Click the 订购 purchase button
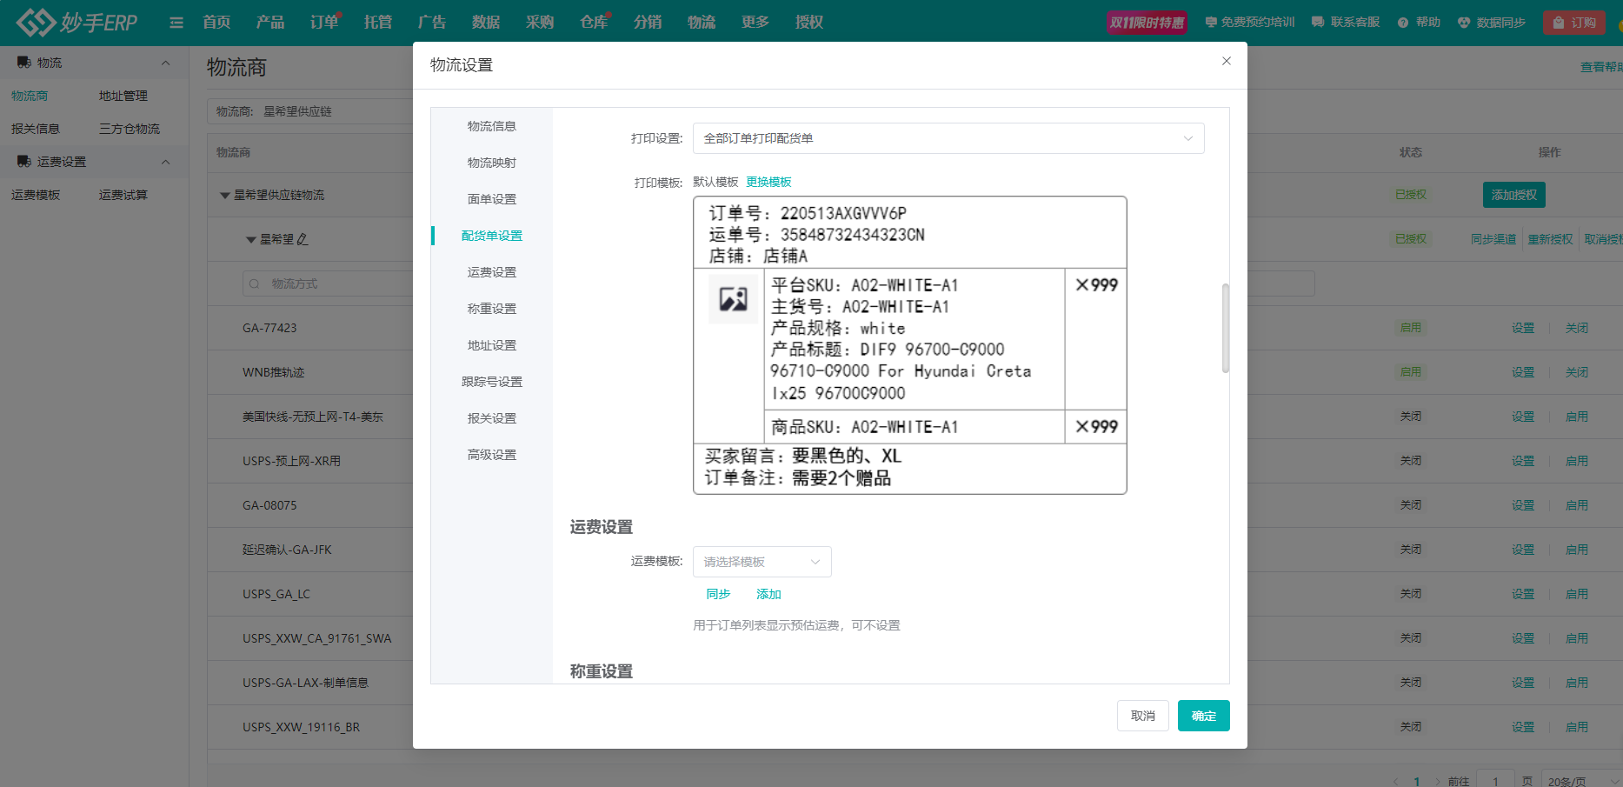Viewport: 1623px width, 787px height. tap(1574, 23)
